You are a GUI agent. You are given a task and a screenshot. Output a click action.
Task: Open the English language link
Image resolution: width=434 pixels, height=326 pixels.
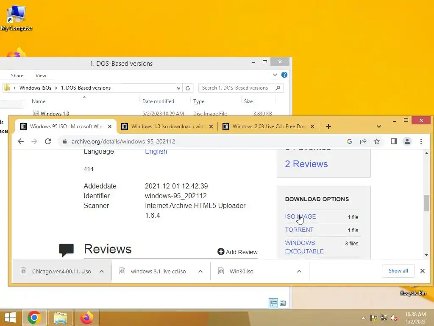[156, 152]
